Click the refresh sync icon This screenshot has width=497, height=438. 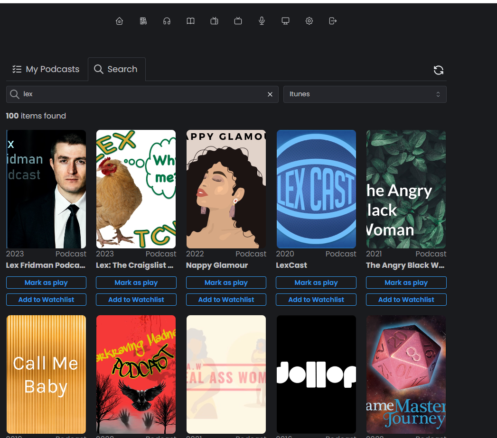pyautogui.click(x=439, y=70)
